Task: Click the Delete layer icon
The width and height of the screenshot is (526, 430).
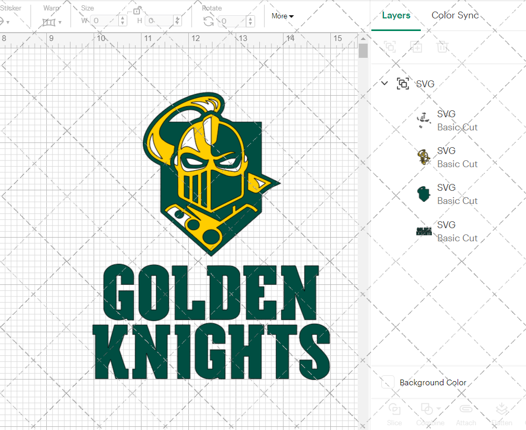Action: [x=442, y=47]
